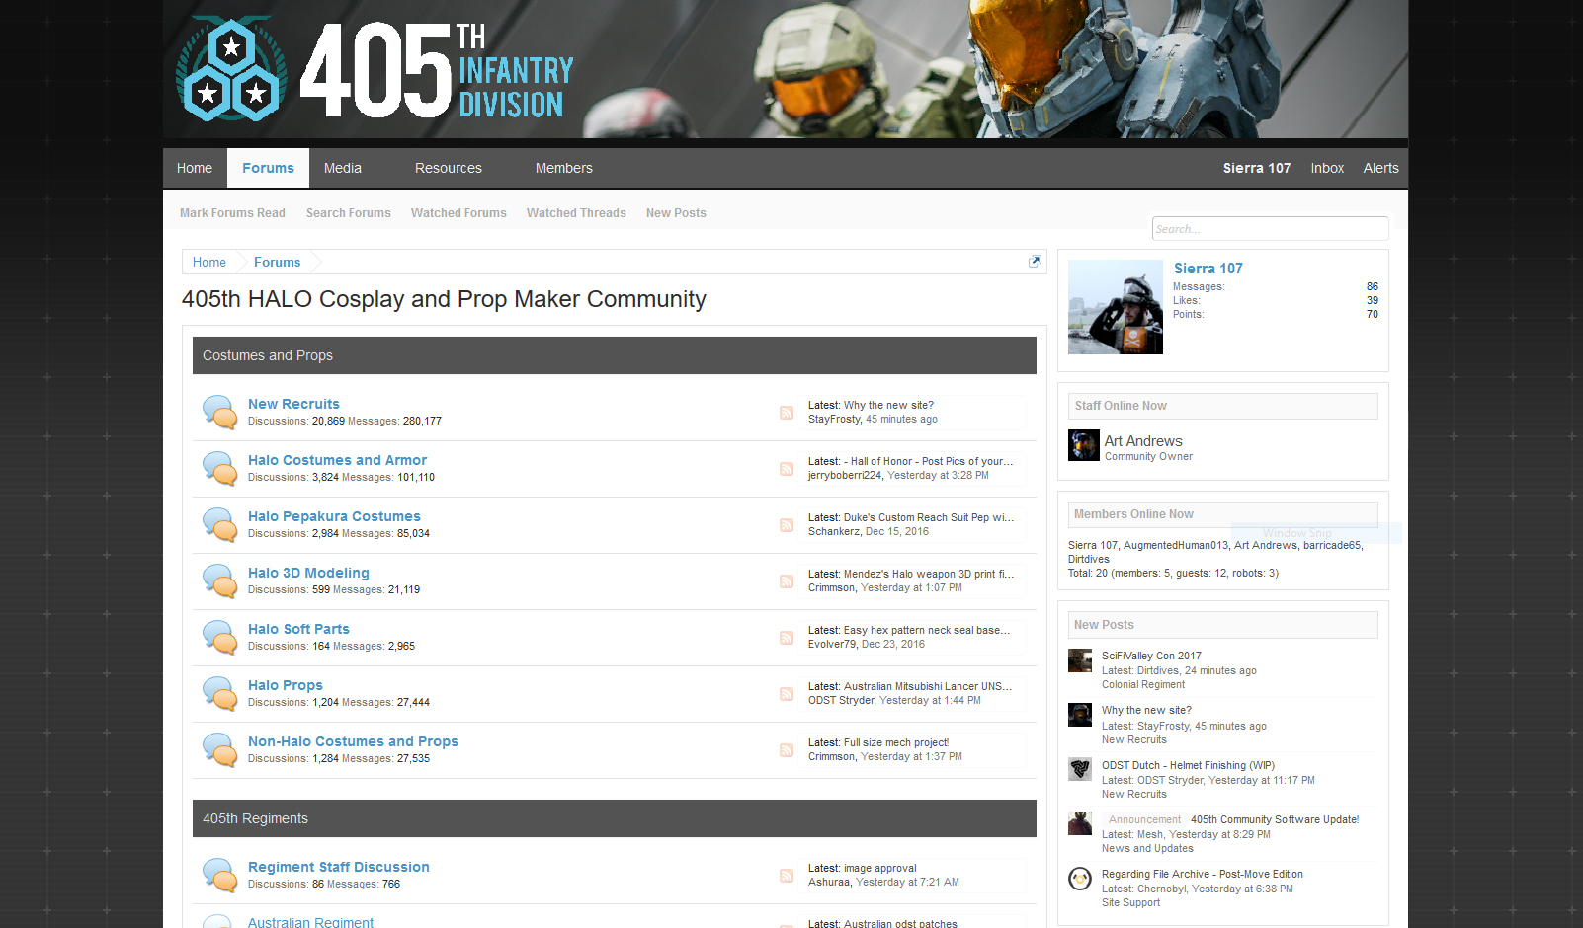Click the Halo Soft Parts forum icon
Viewport: 1583px width, 928px height.
tap(219, 638)
